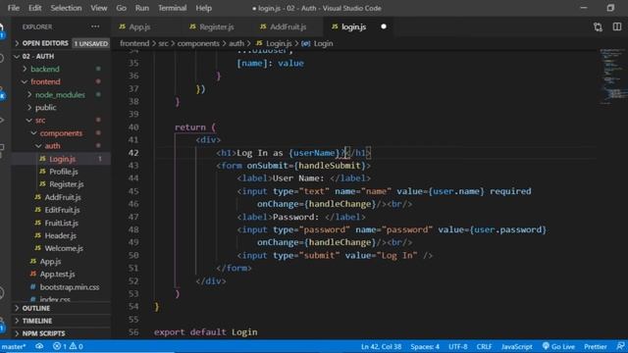Screen dimensions: 628x353
Task: Open App.test.js in the file tree
Action: [57, 275]
